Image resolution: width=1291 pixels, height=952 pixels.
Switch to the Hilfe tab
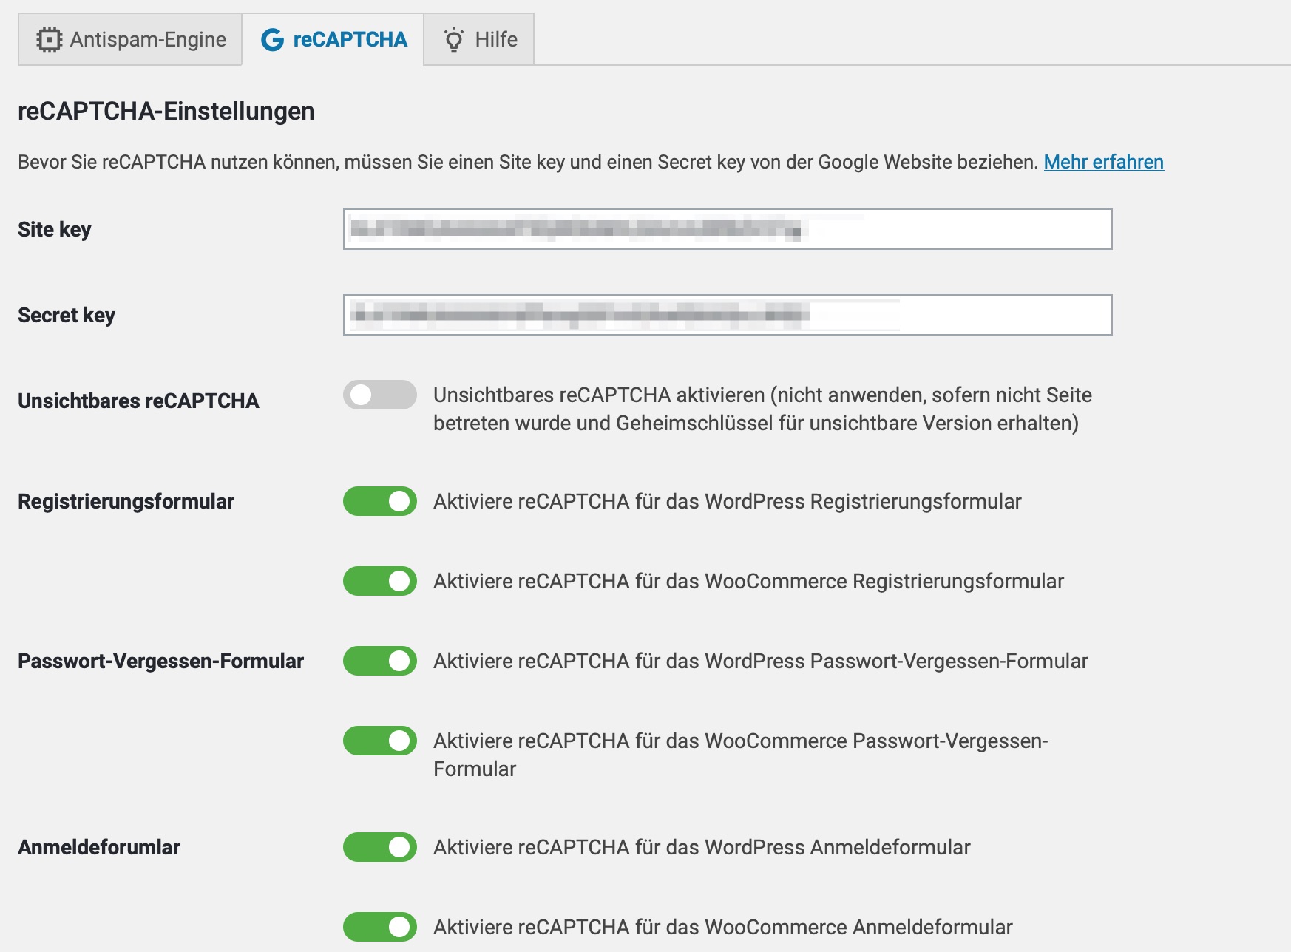tap(479, 39)
